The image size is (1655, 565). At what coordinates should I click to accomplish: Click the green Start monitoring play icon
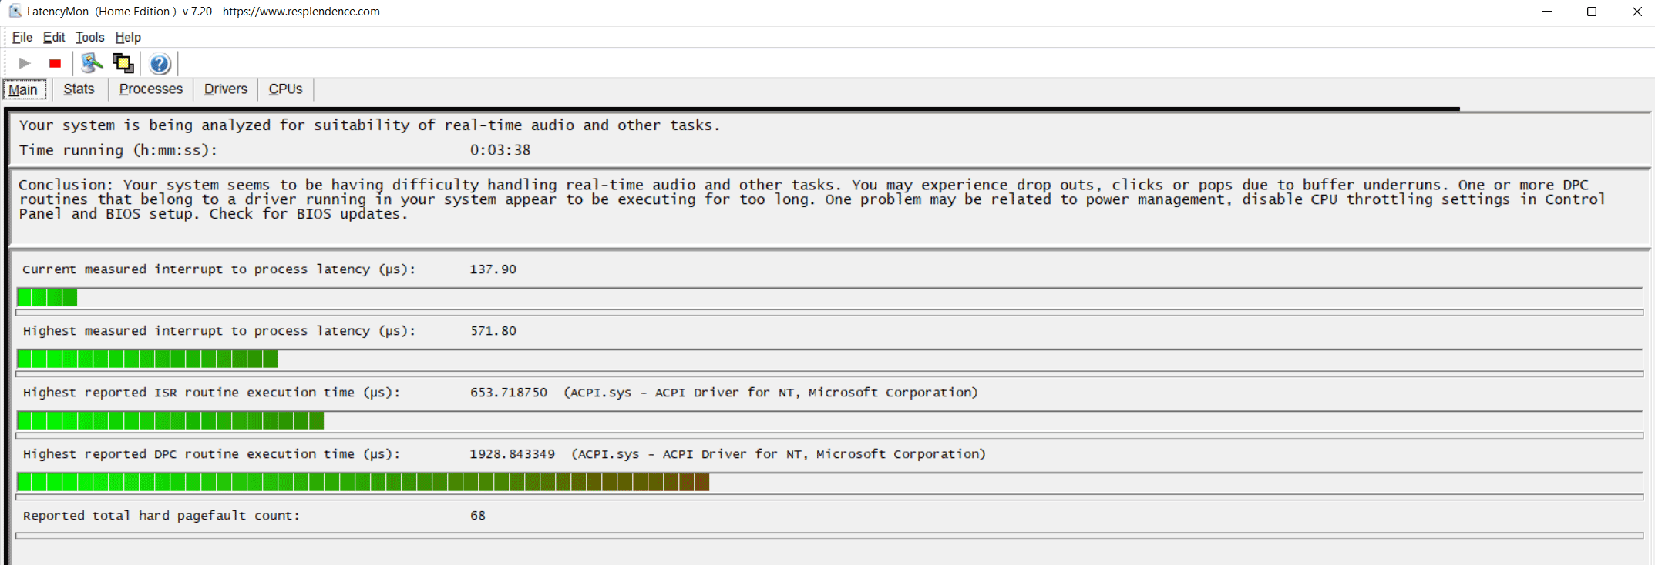click(x=25, y=63)
